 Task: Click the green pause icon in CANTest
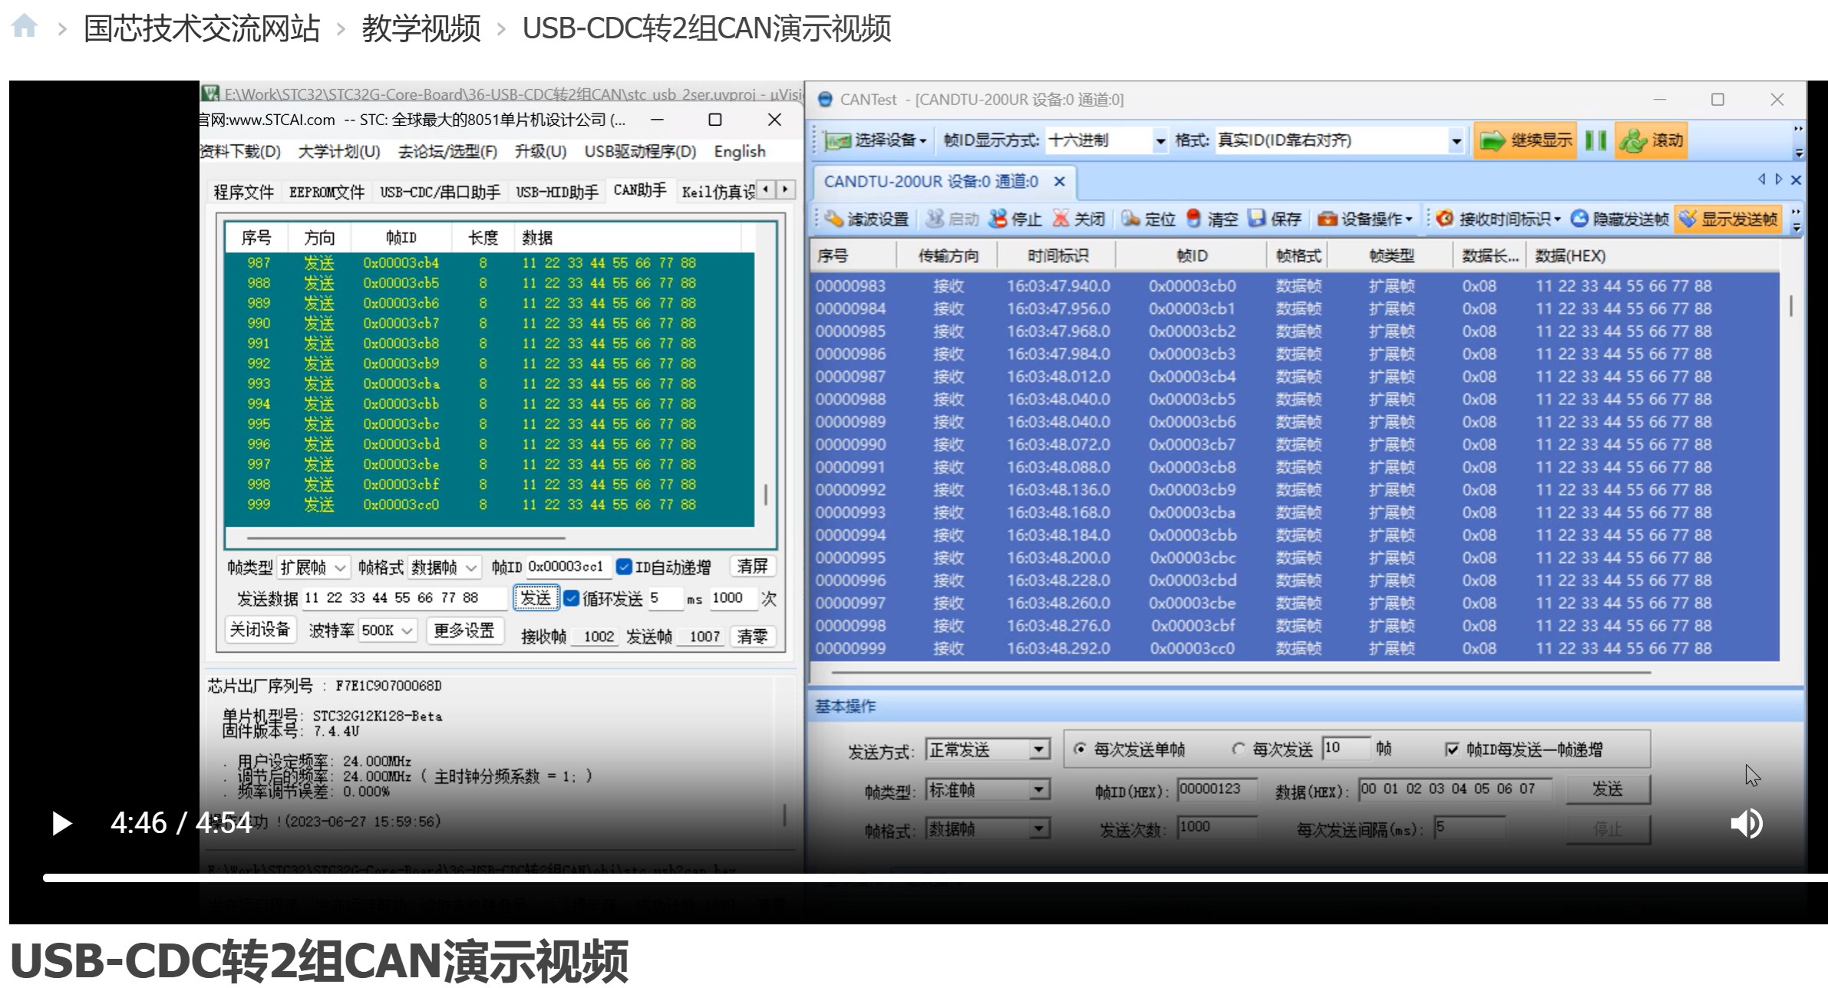(x=1595, y=140)
